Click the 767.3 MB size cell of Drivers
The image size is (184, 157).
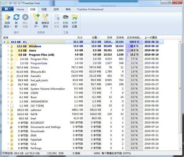pyautogui.click(x=77, y=67)
